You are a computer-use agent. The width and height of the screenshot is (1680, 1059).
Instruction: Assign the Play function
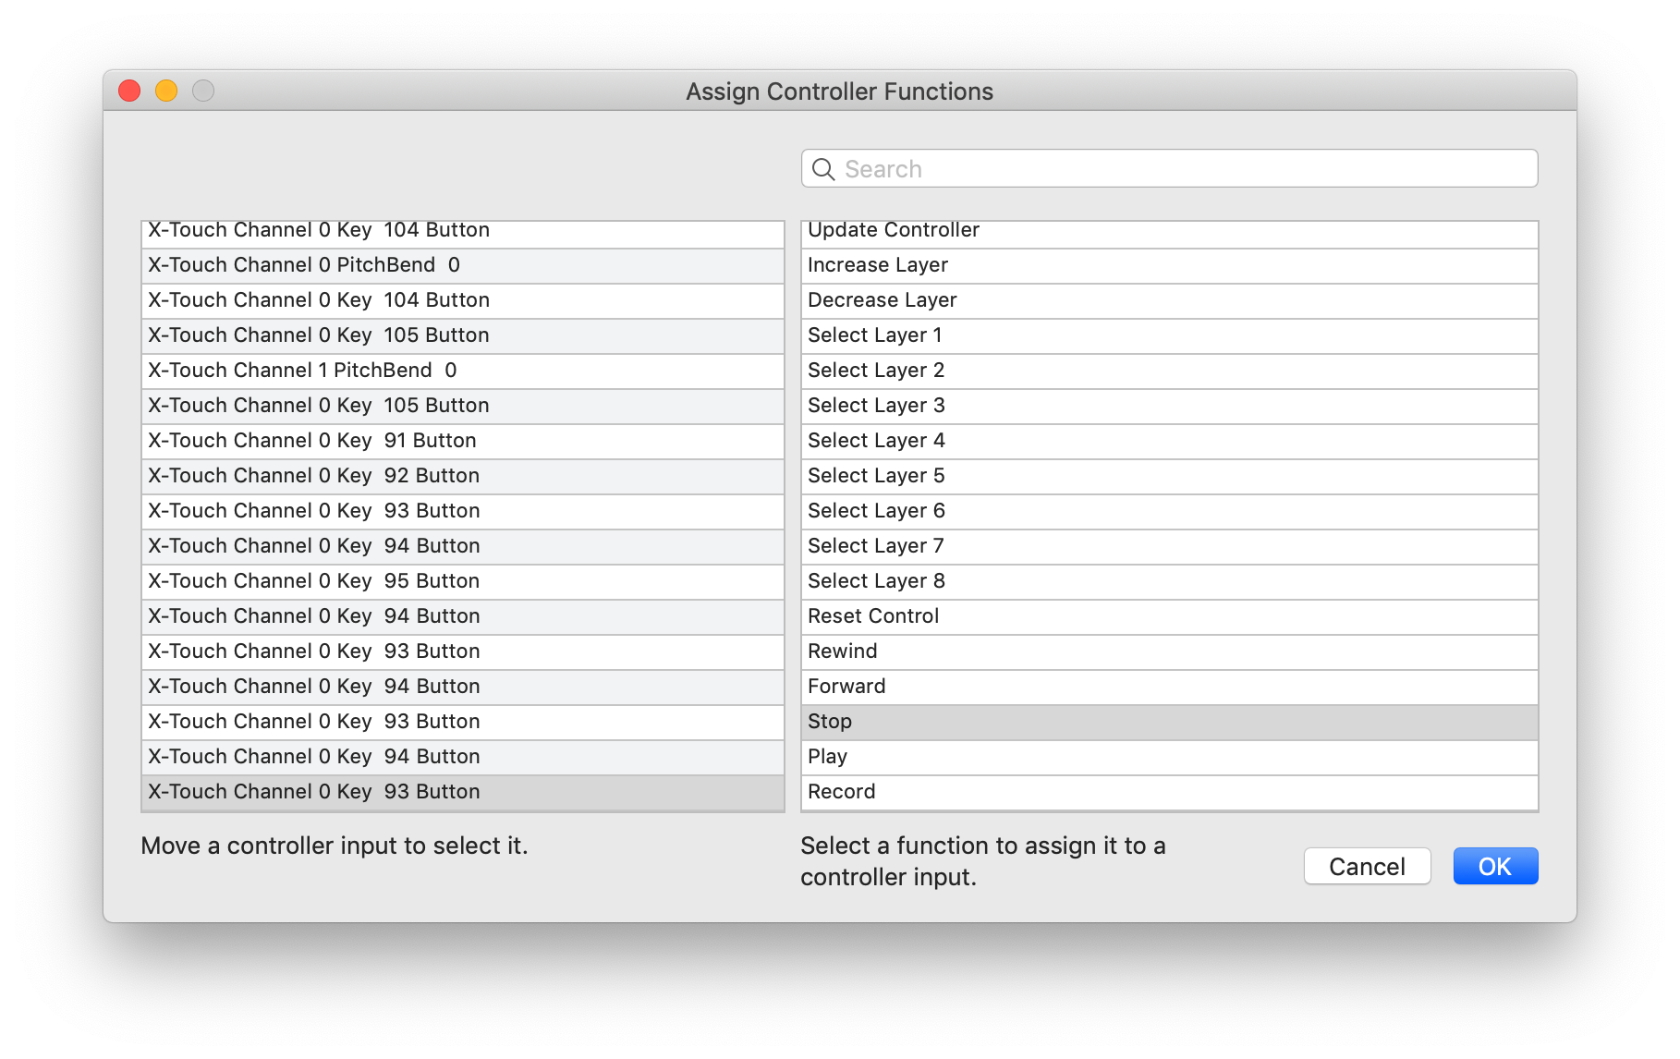[x=1169, y=757]
